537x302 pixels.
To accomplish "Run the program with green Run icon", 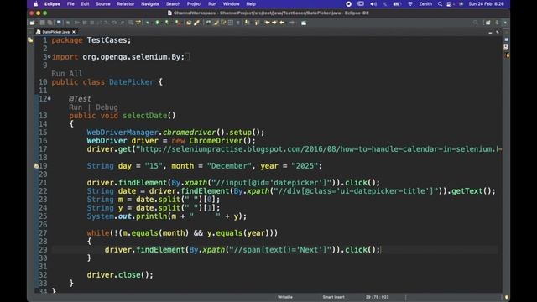I will pyautogui.click(x=158, y=23).
